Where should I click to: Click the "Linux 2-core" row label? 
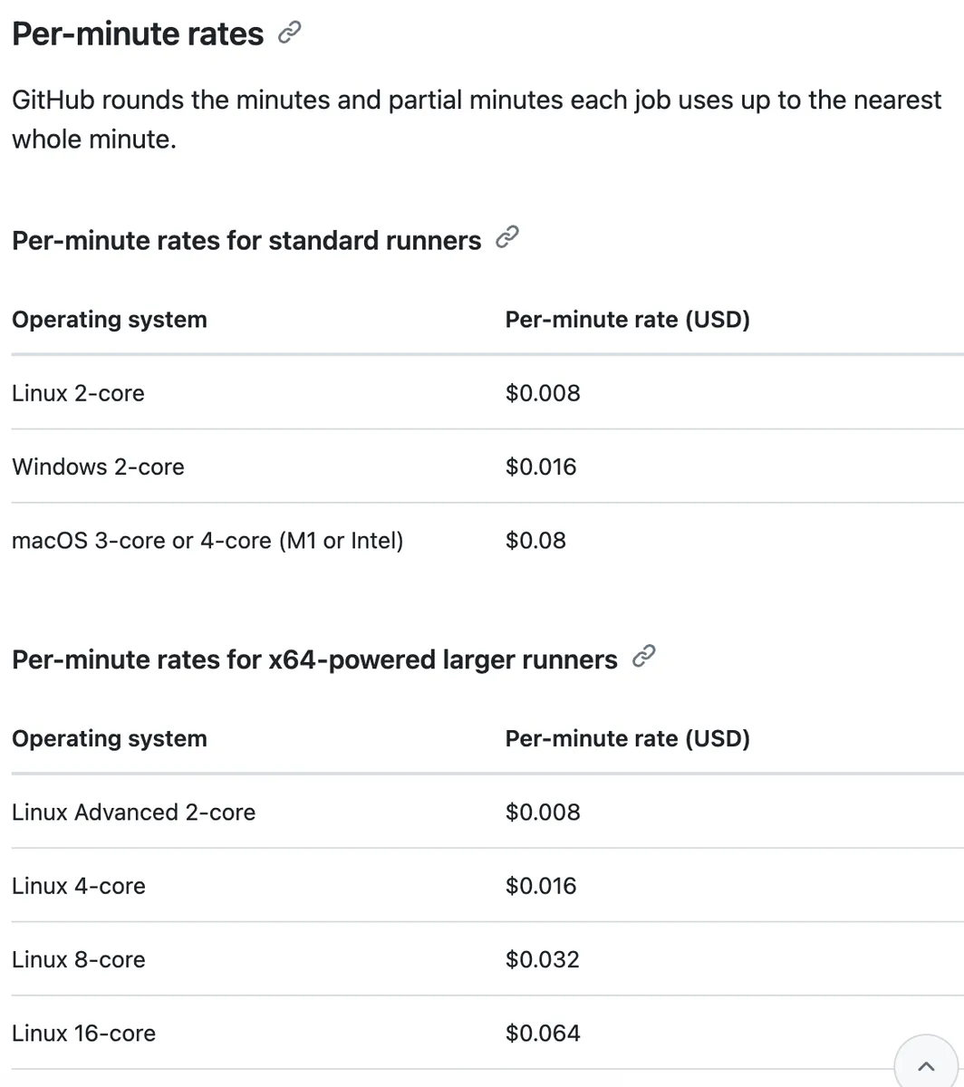tap(78, 393)
